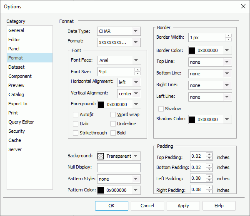Select the Security category
The image size is (250, 216).
coord(30,131)
